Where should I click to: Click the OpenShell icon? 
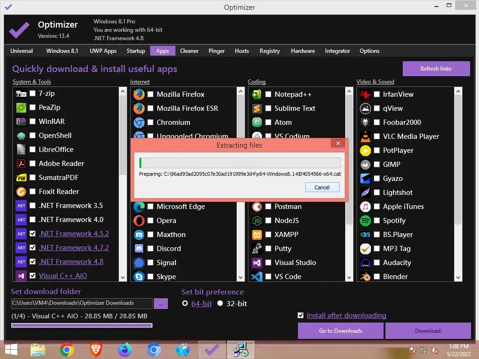(21, 136)
